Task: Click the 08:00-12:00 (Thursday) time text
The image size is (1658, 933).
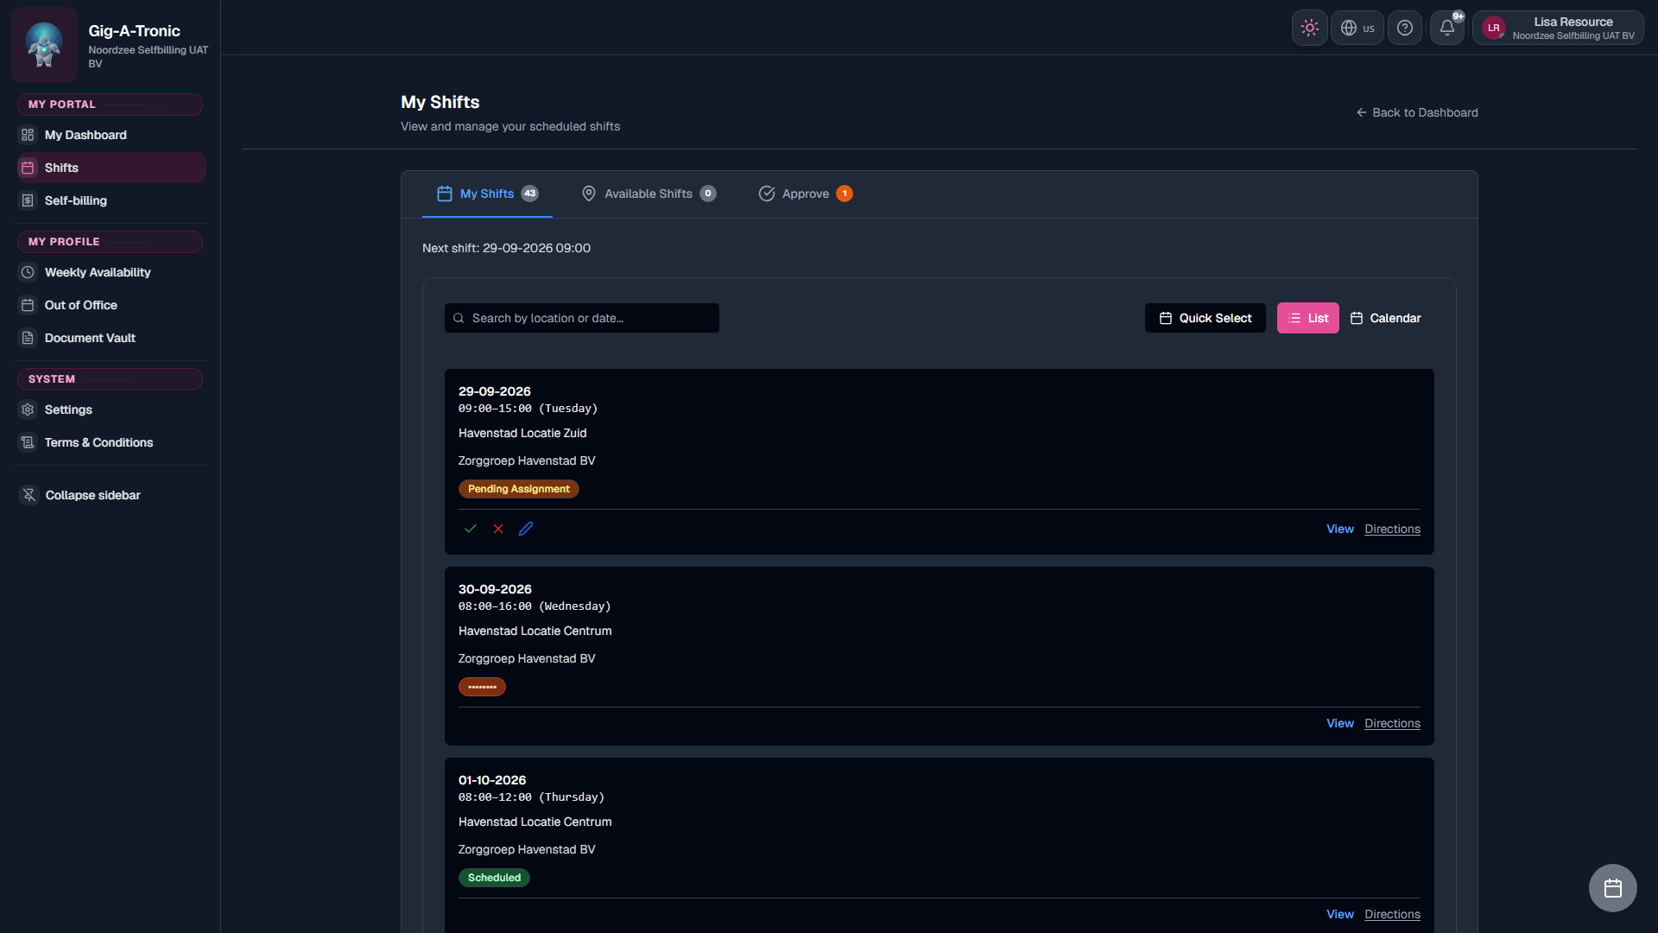Action: pos(531,797)
